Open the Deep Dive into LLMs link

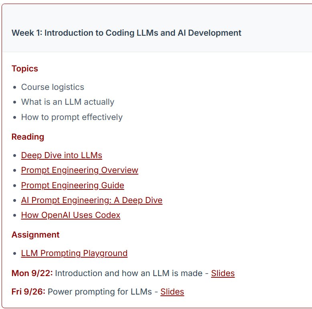click(61, 155)
